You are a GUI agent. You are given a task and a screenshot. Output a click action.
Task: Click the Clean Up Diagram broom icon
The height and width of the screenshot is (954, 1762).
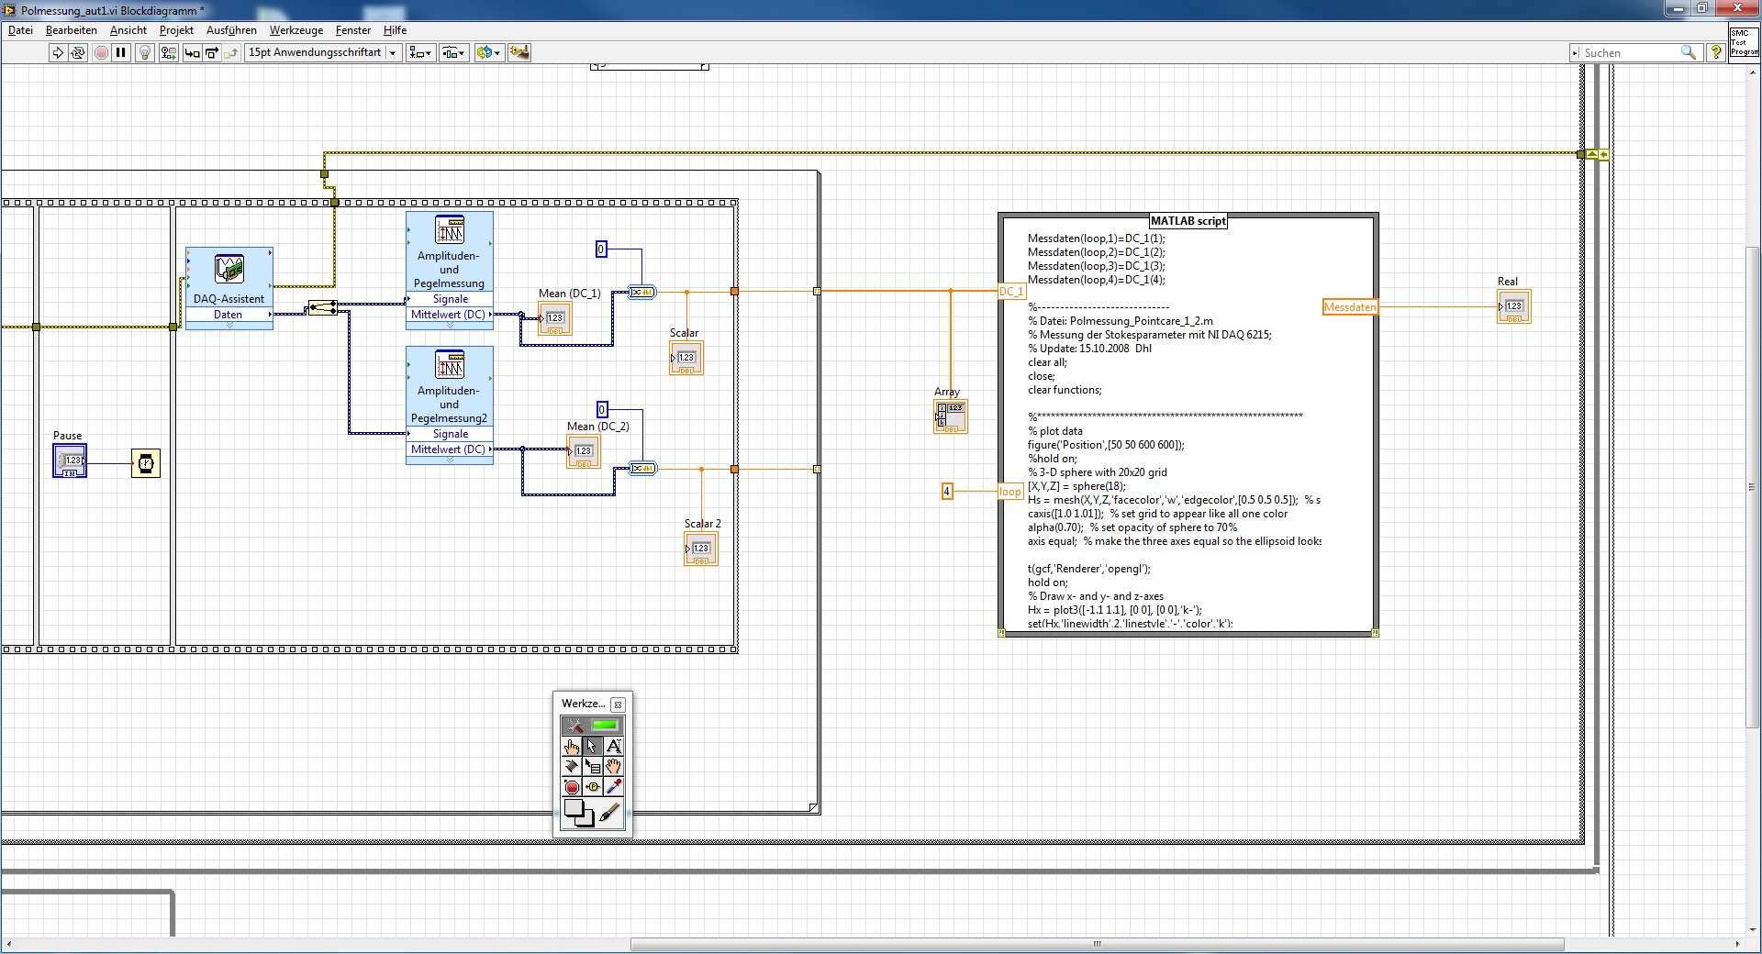[519, 53]
